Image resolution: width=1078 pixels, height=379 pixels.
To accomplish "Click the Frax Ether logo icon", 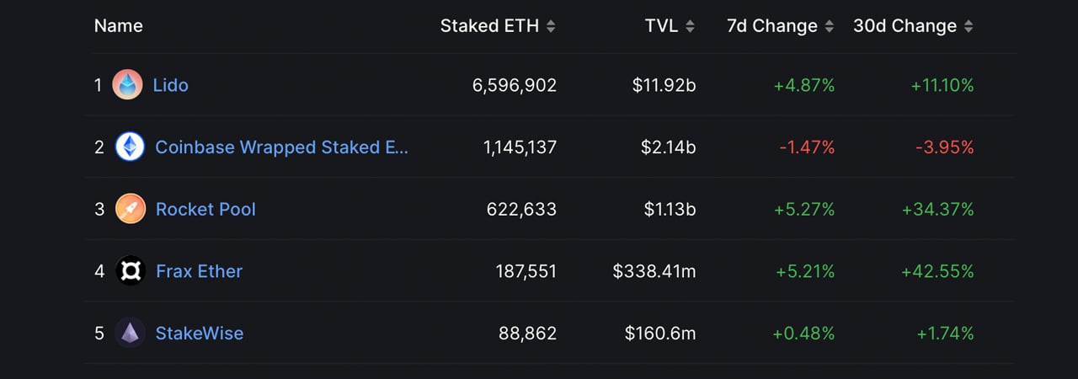I will [x=131, y=271].
